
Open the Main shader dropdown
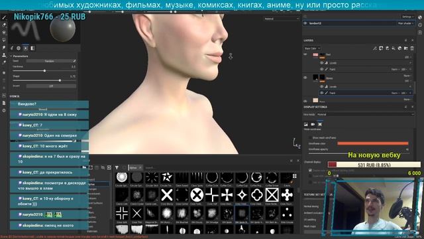405,23
